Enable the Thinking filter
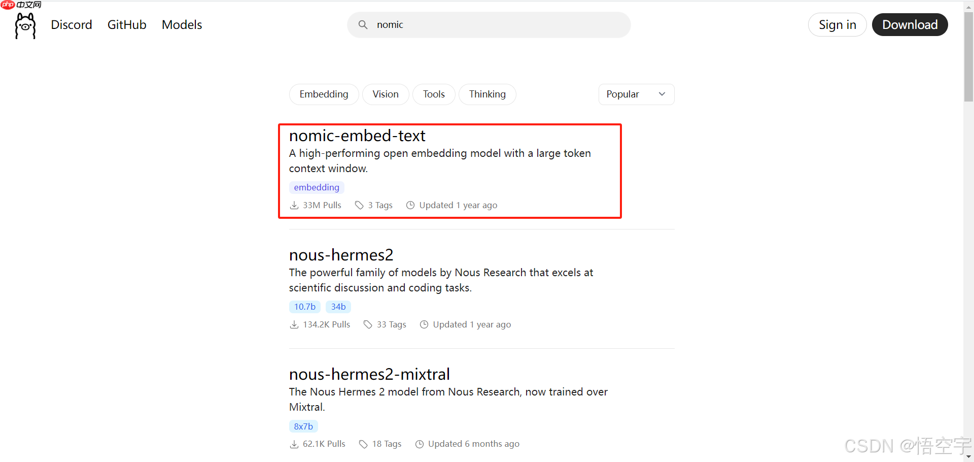Image resolution: width=974 pixels, height=462 pixels. (487, 94)
